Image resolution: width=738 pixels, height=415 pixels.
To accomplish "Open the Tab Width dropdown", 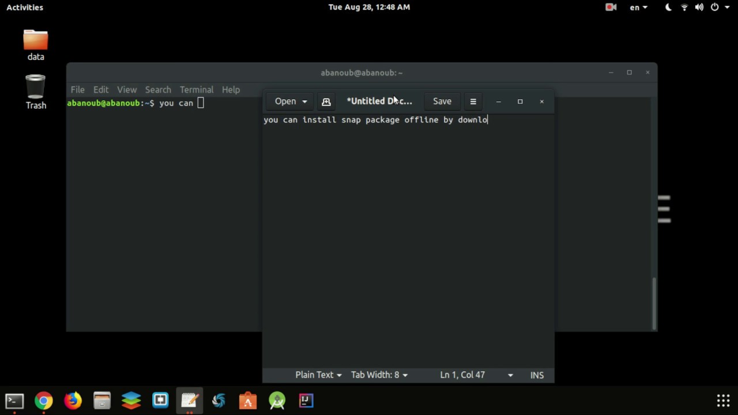I will [x=379, y=375].
